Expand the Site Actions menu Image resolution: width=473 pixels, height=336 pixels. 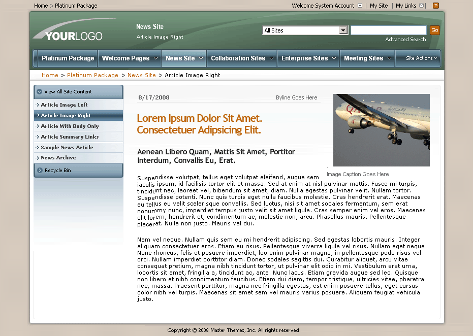421,58
